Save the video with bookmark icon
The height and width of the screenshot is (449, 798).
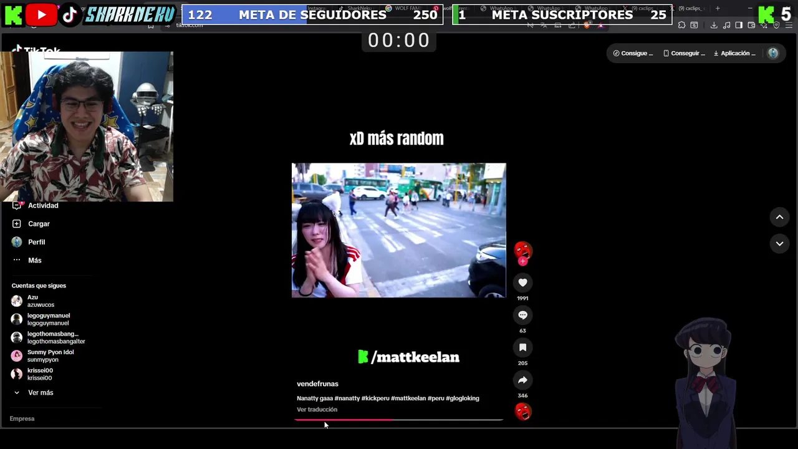click(522, 347)
